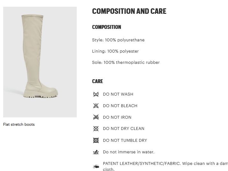Viewport: 228px width, 171px height.
Task: Click the COMPOSITION subheading
Action: tap(106, 27)
